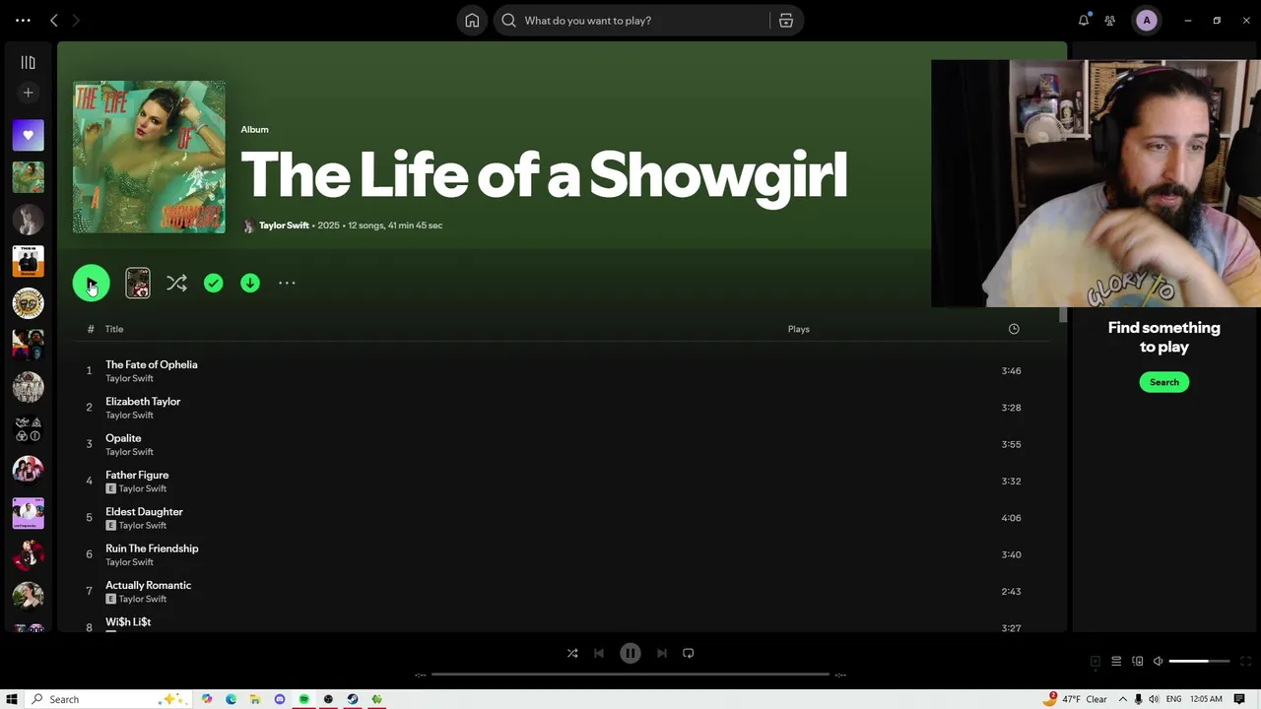Open the Home page via house icon
The image size is (1261, 709).
tap(472, 20)
